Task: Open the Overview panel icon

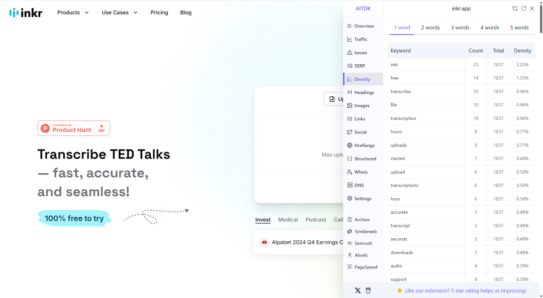Action: 350,26
